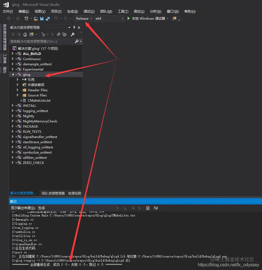Select the logging_unittest project
The height and width of the screenshot is (270, 262).
click(36, 111)
